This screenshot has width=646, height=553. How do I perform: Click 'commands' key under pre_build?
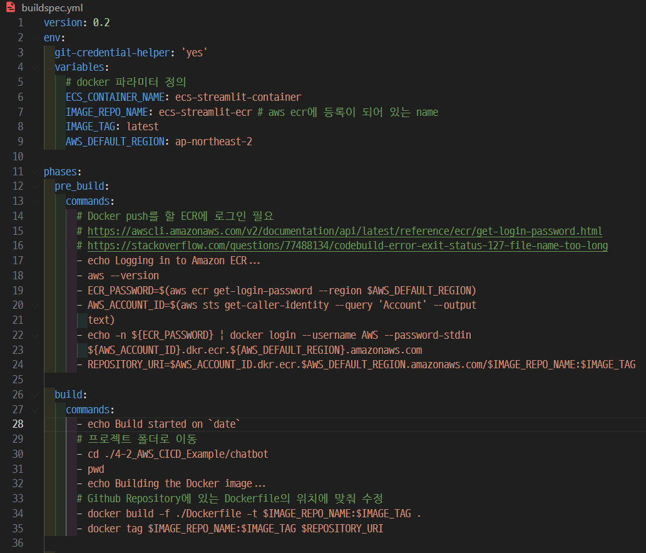88,201
